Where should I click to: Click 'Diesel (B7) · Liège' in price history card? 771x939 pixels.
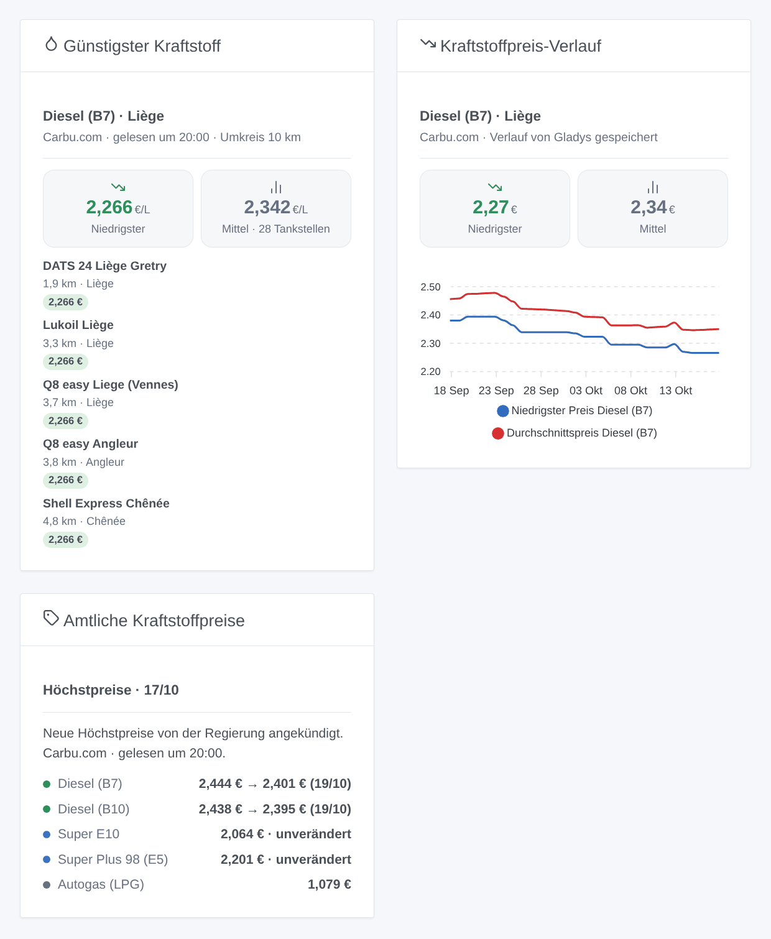[x=480, y=116]
